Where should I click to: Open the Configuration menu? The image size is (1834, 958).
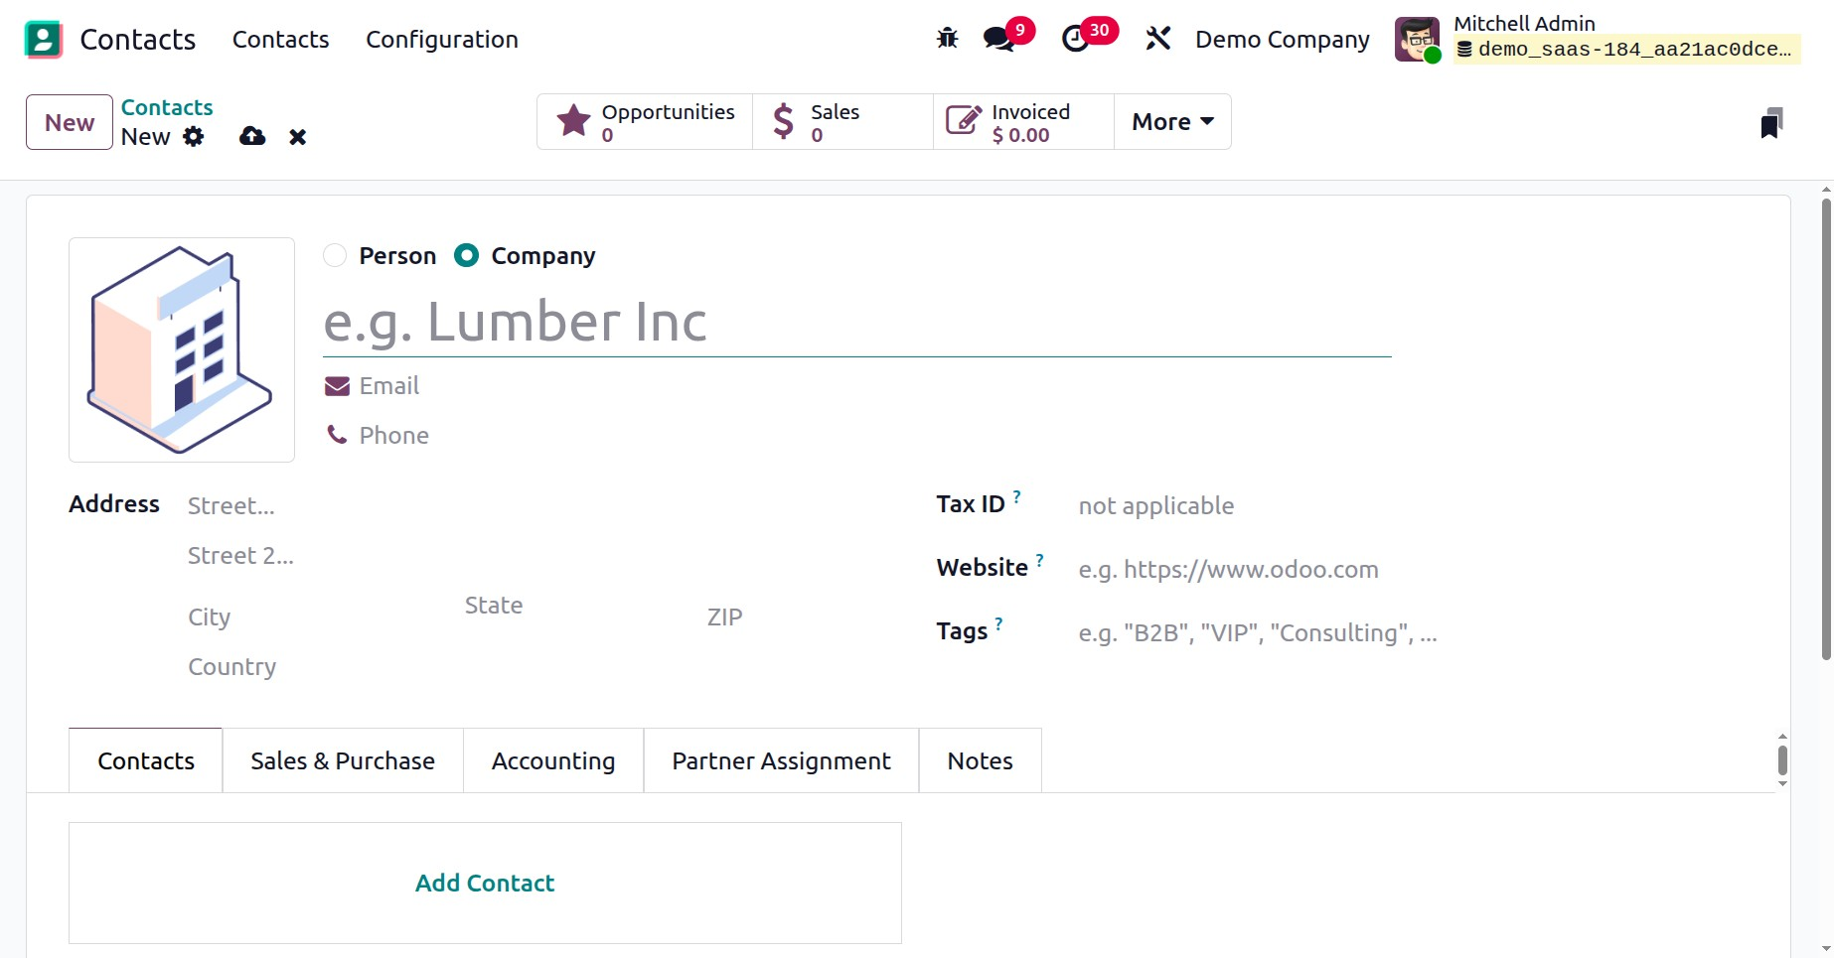[x=442, y=40]
